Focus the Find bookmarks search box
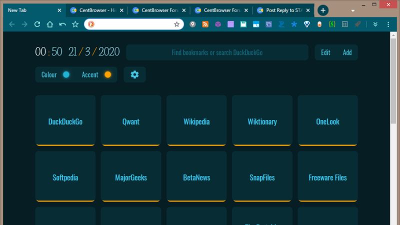Image resolution: width=400 pixels, height=225 pixels. point(217,52)
